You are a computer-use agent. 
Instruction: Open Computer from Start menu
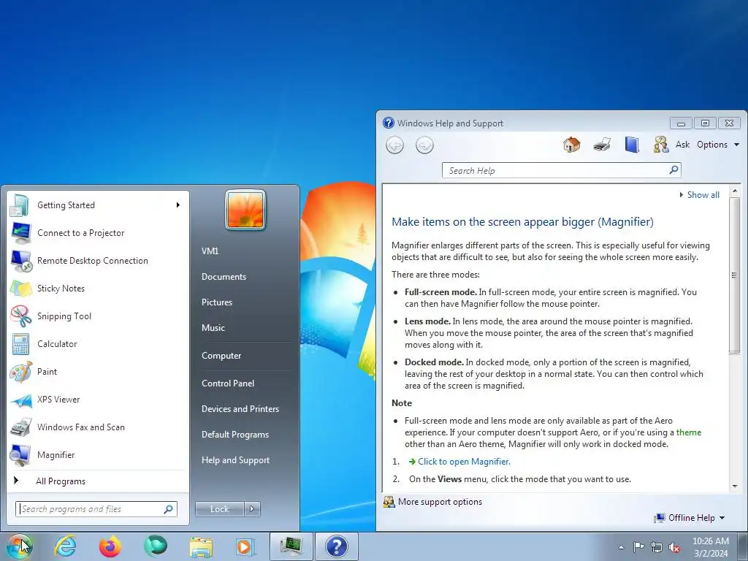(221, 356)
